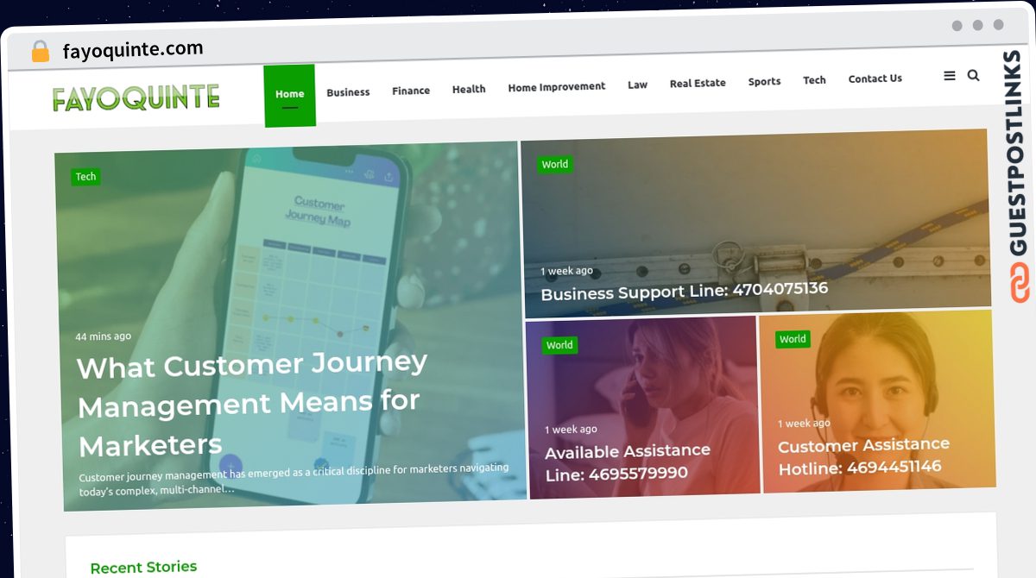Open the What Customer Journey Management article

coord(251,404)
